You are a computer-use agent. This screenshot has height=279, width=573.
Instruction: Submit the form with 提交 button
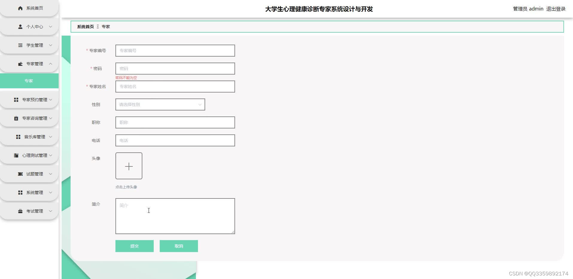(135, 246)
